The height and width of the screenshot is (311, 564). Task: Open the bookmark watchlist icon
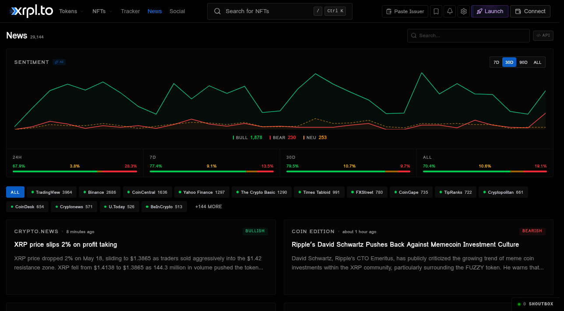pyautogui.click(x=436, y=11)
